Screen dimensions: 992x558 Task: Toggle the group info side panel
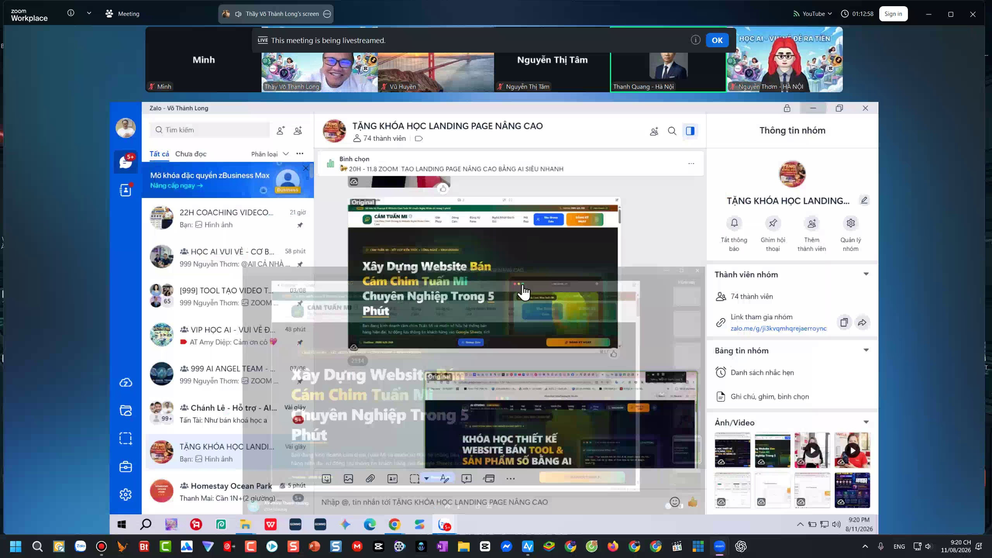[x=690, y=131]
